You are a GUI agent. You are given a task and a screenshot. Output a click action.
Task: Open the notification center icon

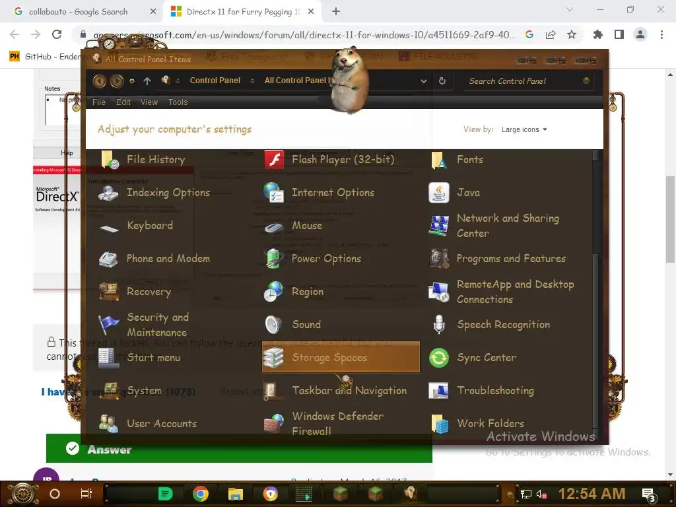(648, 494)
